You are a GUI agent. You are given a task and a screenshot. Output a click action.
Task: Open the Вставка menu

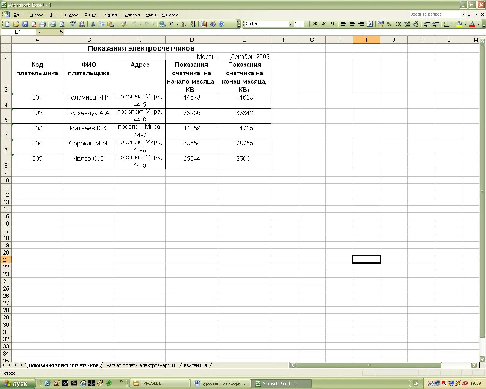71,14
